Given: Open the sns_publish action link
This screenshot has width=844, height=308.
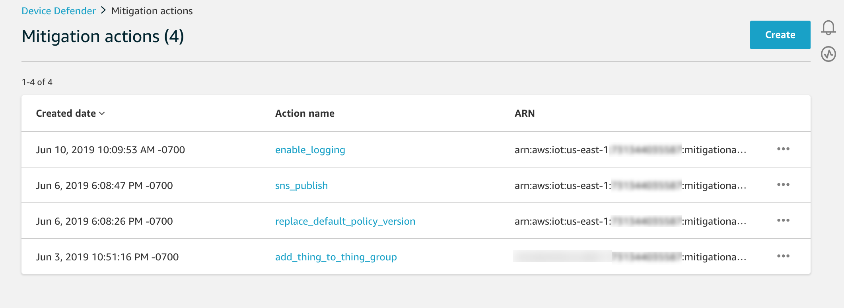Looking at the screenshot, I should point(301,186).
